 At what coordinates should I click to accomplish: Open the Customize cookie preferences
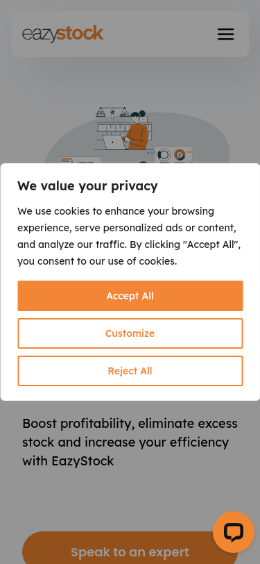coord(130,333)
